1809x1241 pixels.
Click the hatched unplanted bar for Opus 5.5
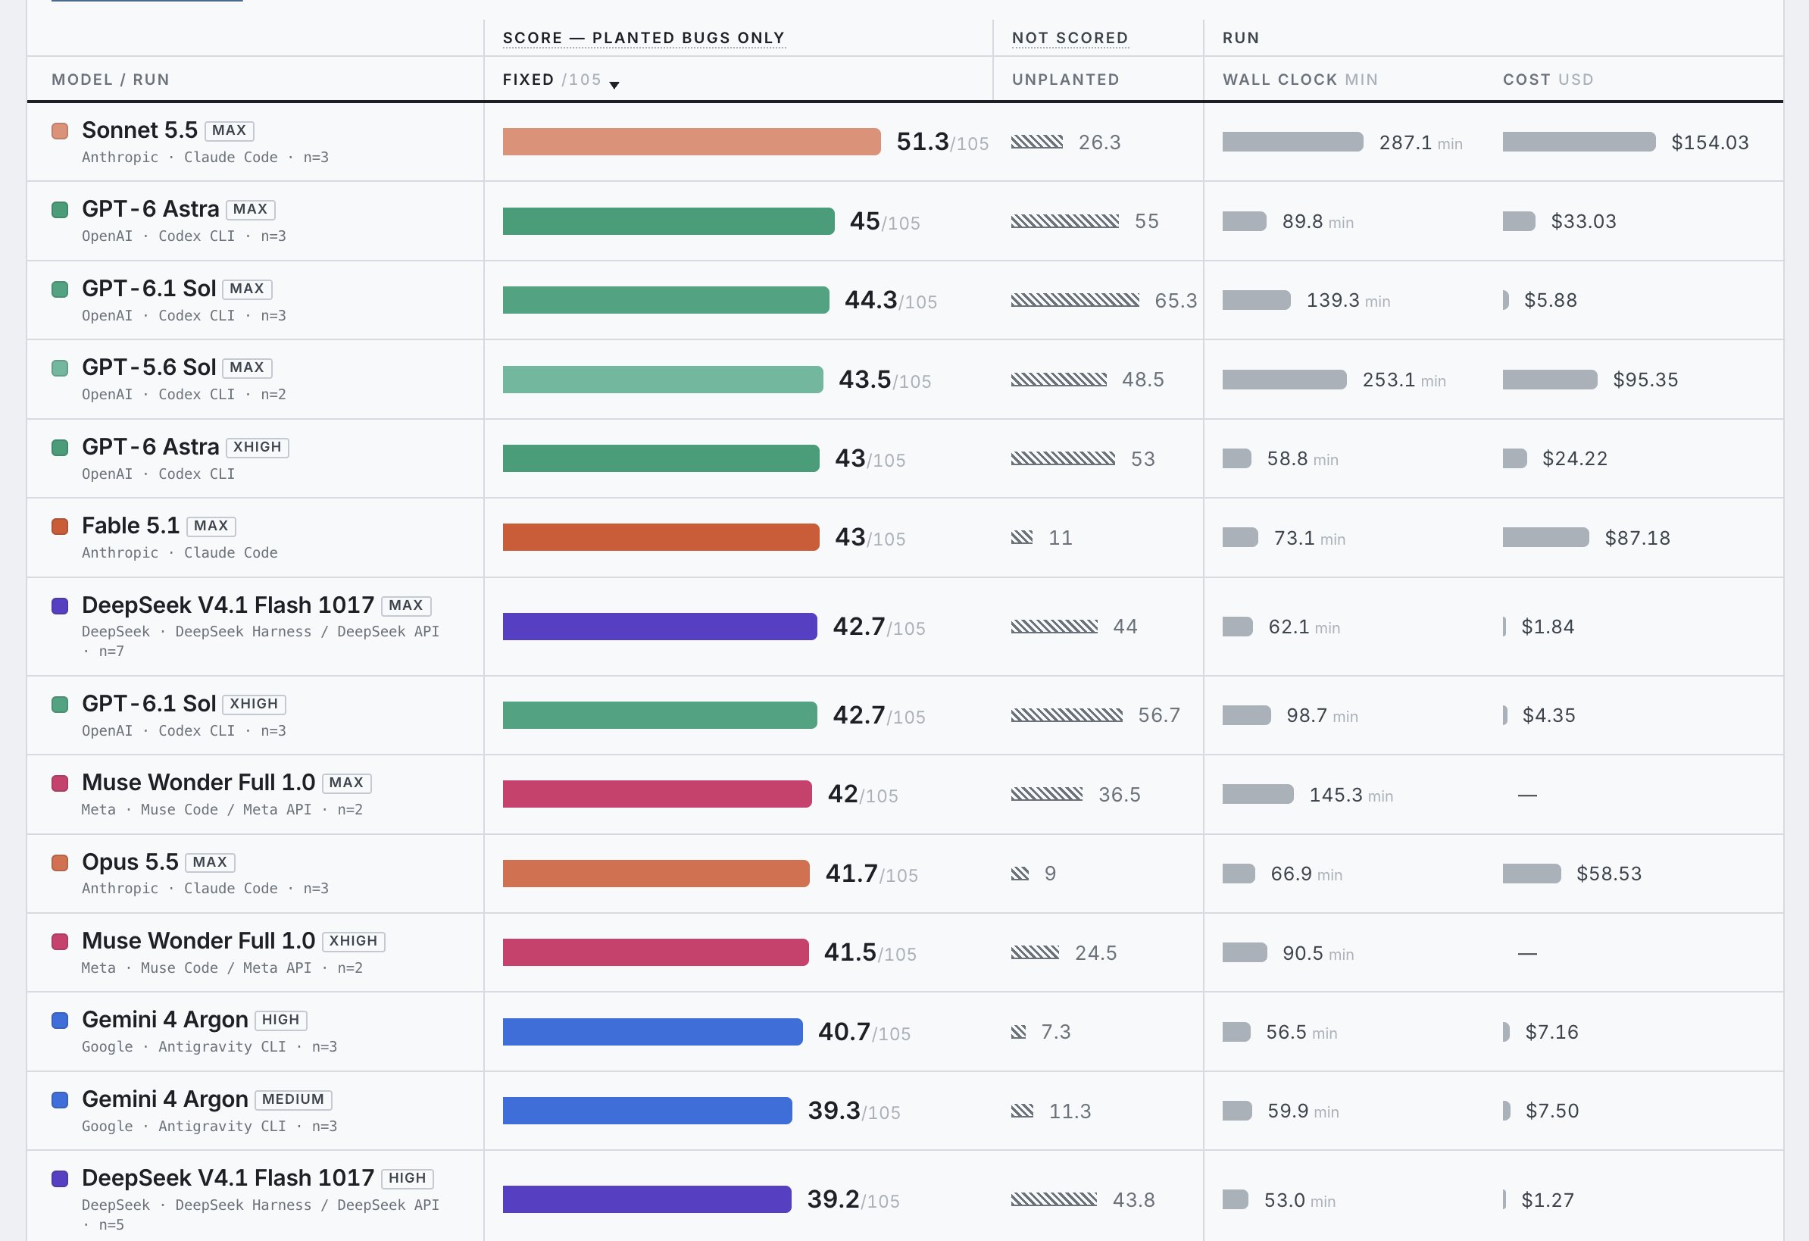click(x=1020, y=874)
